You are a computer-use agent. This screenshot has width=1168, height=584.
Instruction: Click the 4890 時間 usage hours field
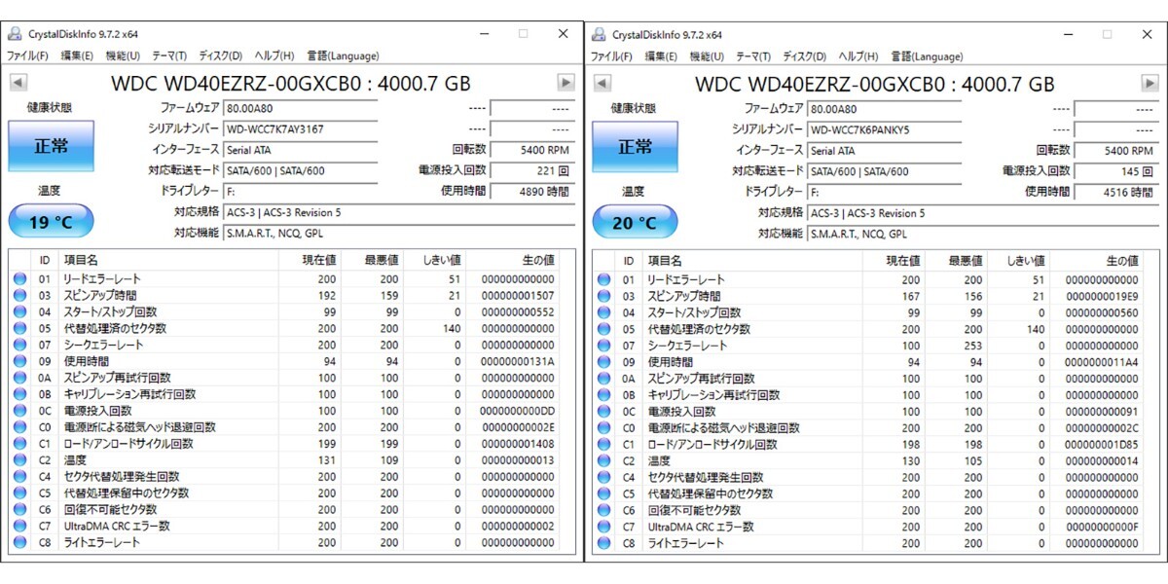pos(531,192)
